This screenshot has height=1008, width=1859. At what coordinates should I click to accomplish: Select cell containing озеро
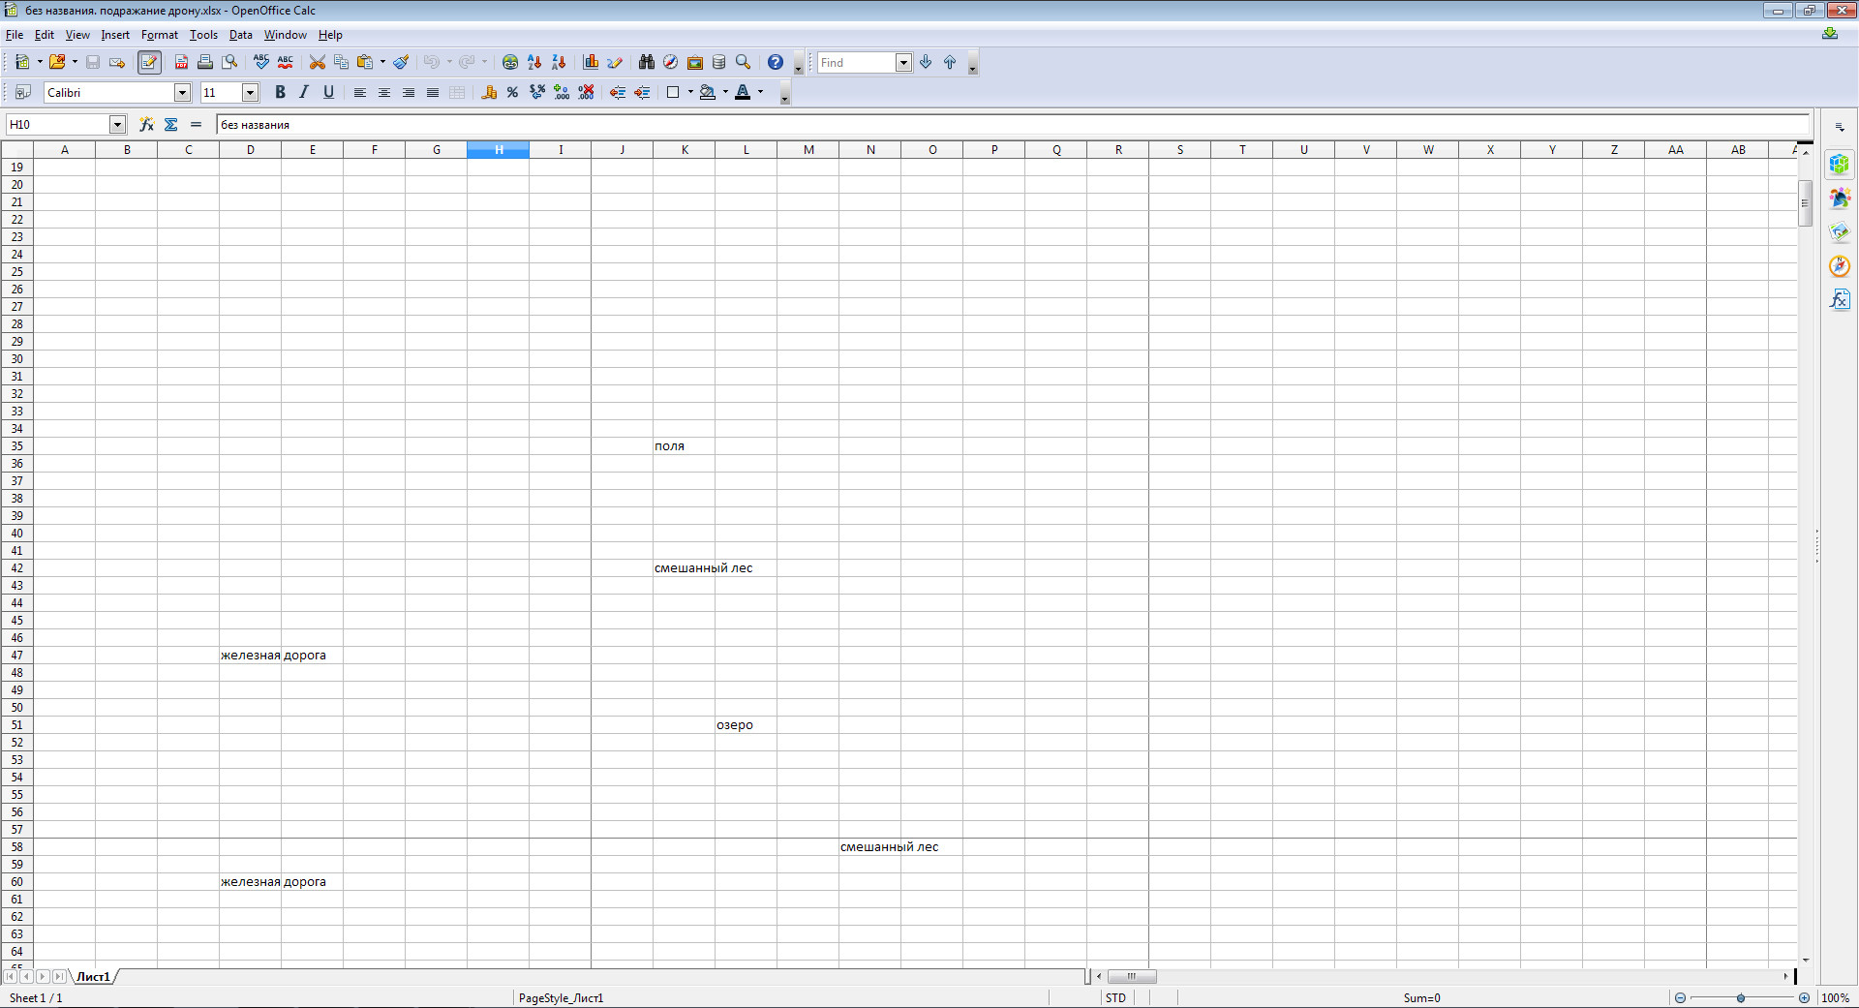(x=746, y=724)
